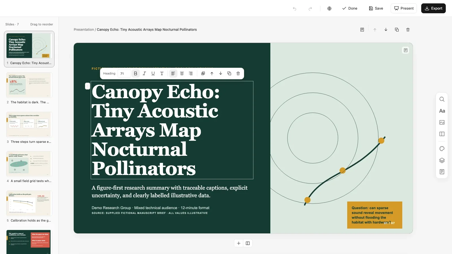Move element down in text toolbar
The width and height of the screenshot is (452, 254).
(221, 74)
